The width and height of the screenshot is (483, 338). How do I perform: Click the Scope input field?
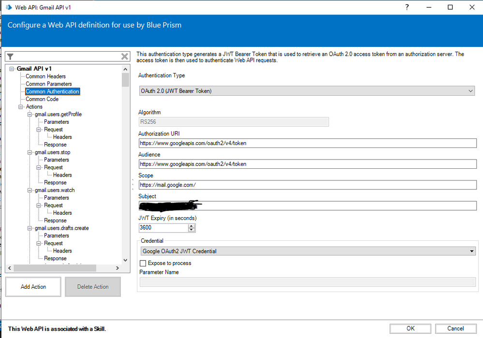(x=307, y=185)
